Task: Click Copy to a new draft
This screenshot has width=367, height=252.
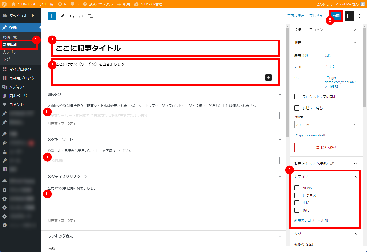Action: (x=311, y=135)
